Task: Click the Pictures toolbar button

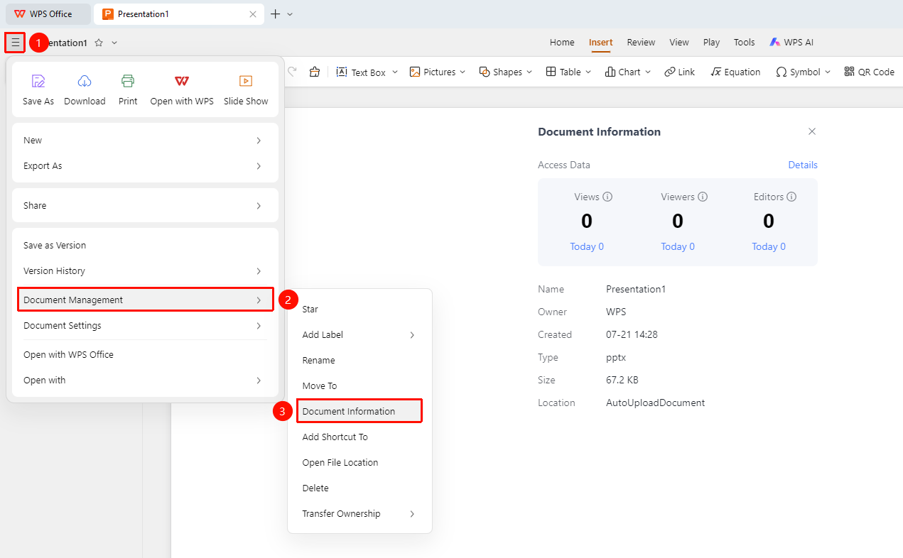Action: pyautogui.click(x=437, y=72)
